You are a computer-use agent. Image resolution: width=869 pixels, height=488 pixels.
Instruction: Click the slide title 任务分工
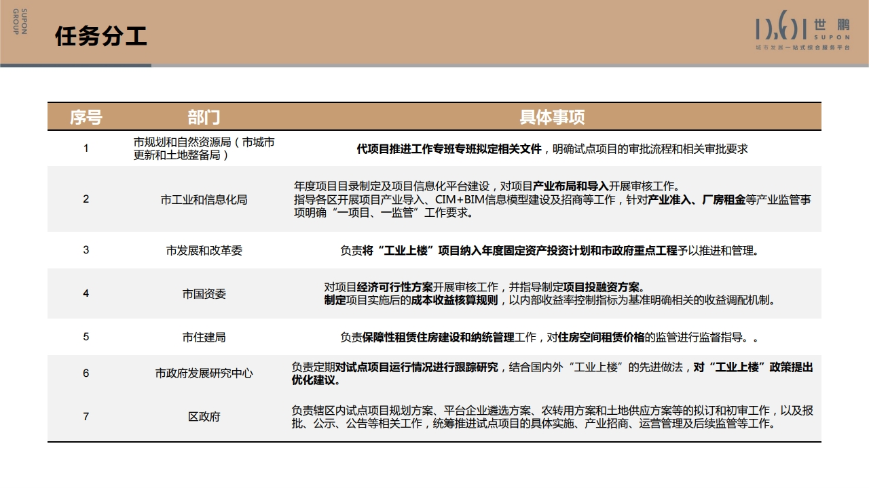tap(100, 37)
